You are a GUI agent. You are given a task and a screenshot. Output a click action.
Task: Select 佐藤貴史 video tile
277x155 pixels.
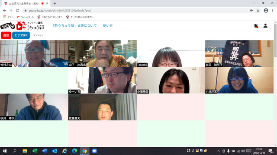[103, 107]
